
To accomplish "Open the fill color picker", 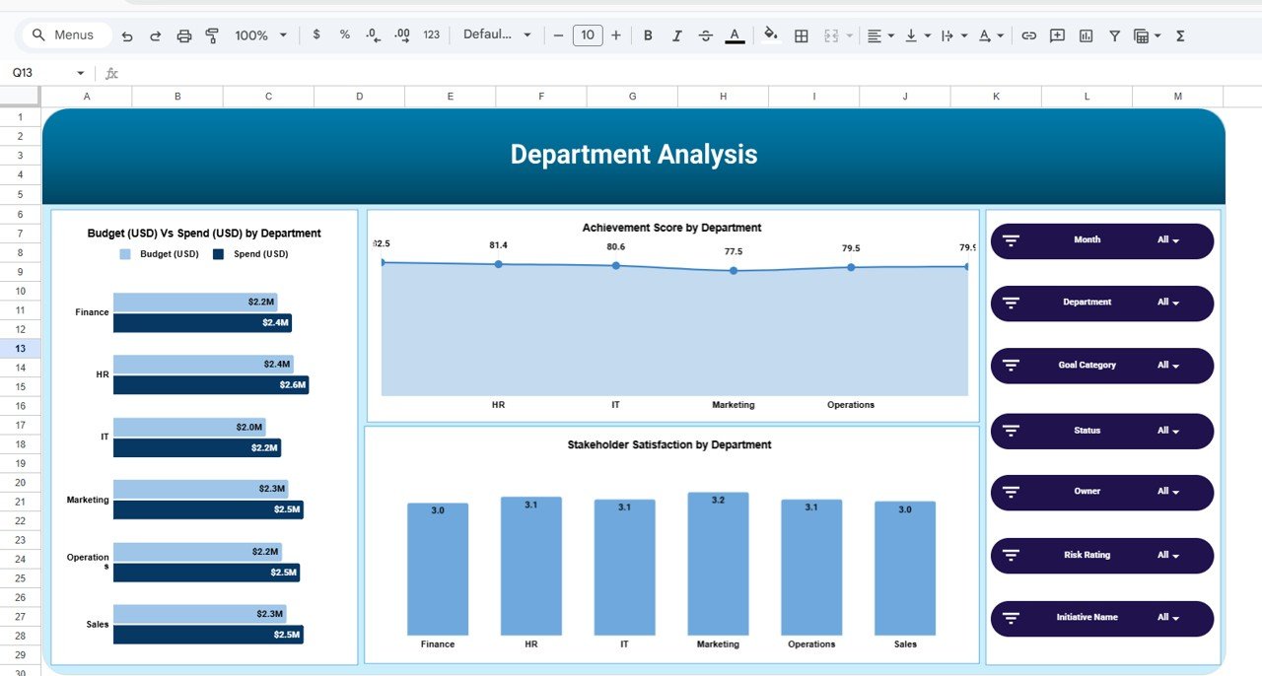I will 770,34.
